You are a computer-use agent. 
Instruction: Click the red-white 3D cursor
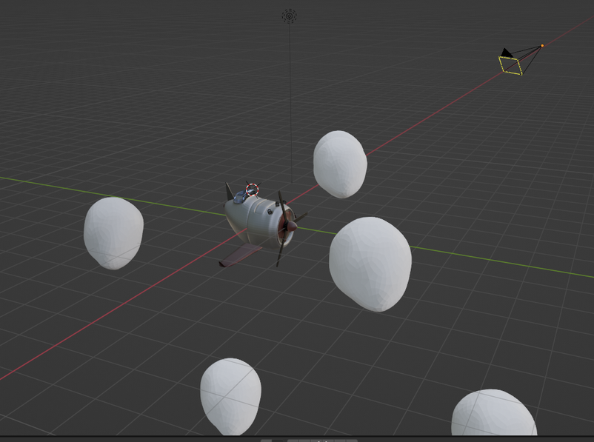[253, 190]
